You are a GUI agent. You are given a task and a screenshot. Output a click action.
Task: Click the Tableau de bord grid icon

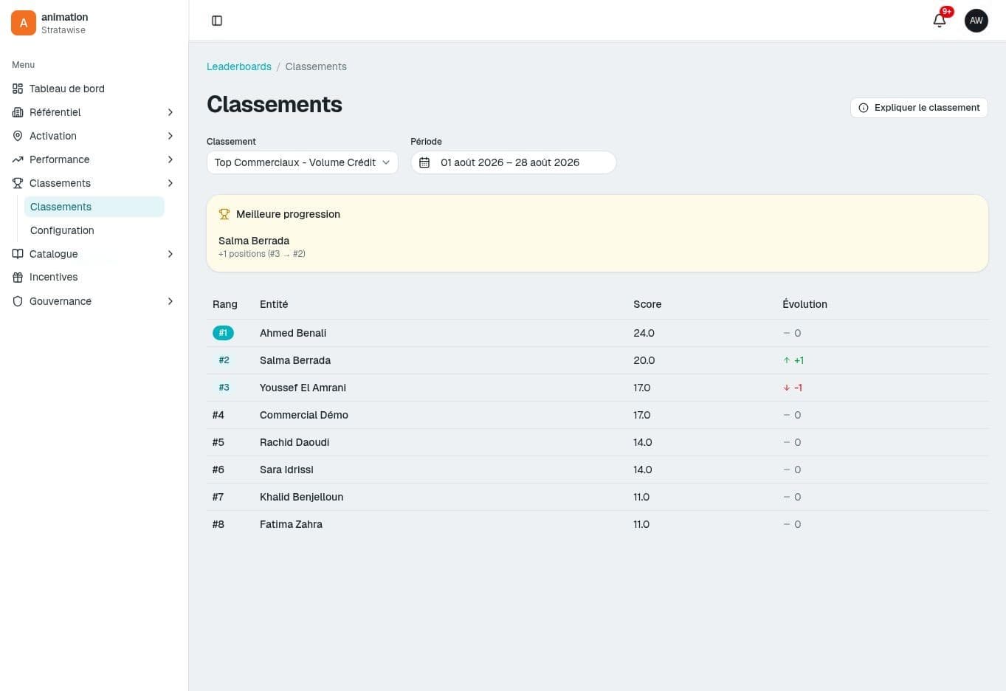tap(18, 89)
